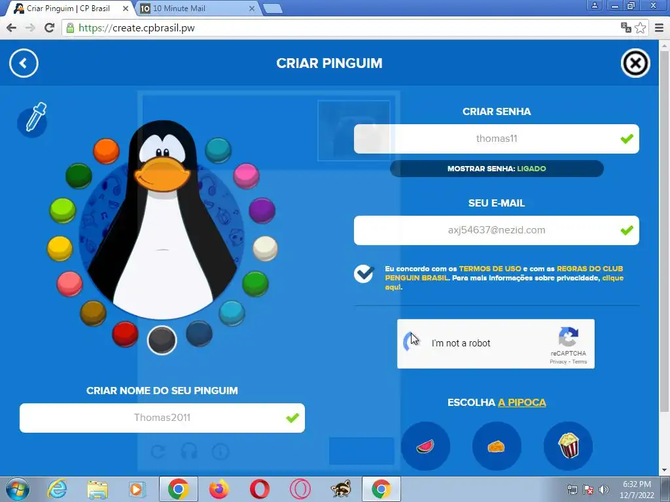
Task: Choose the popcorn icon
Action: coord(568,446)
